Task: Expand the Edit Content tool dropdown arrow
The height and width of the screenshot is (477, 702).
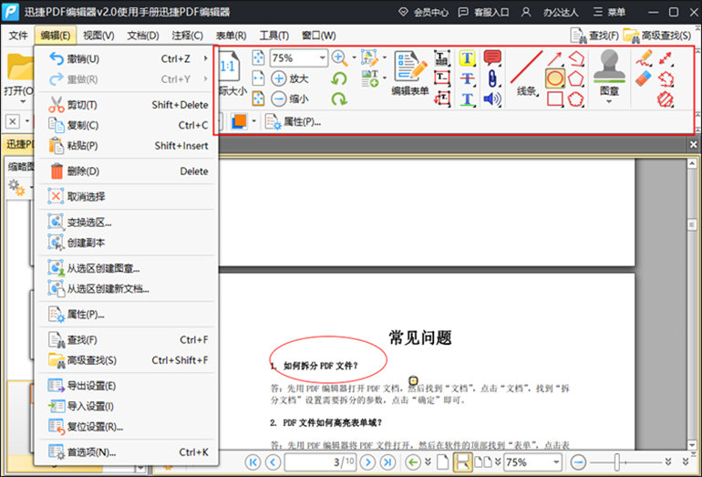Action: click(384, 57)
